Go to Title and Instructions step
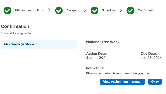The width and height of the screenshot is (166, 94). pyautogui.click(x=29, y=10)
